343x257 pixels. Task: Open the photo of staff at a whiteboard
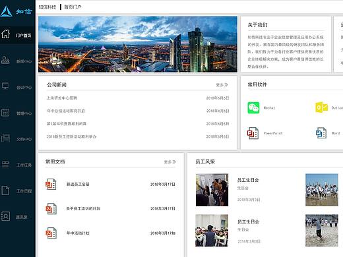coord(212,190)
